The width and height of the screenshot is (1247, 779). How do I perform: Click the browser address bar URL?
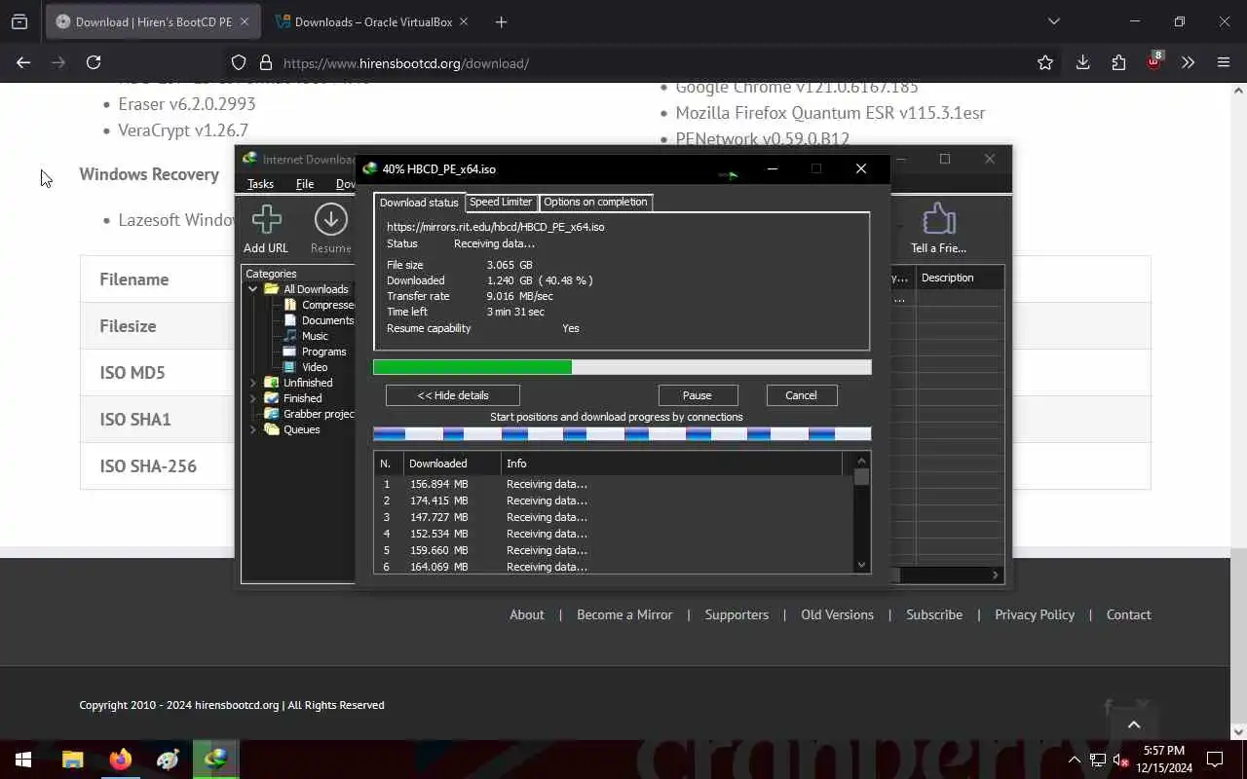[x=406, y=63]
